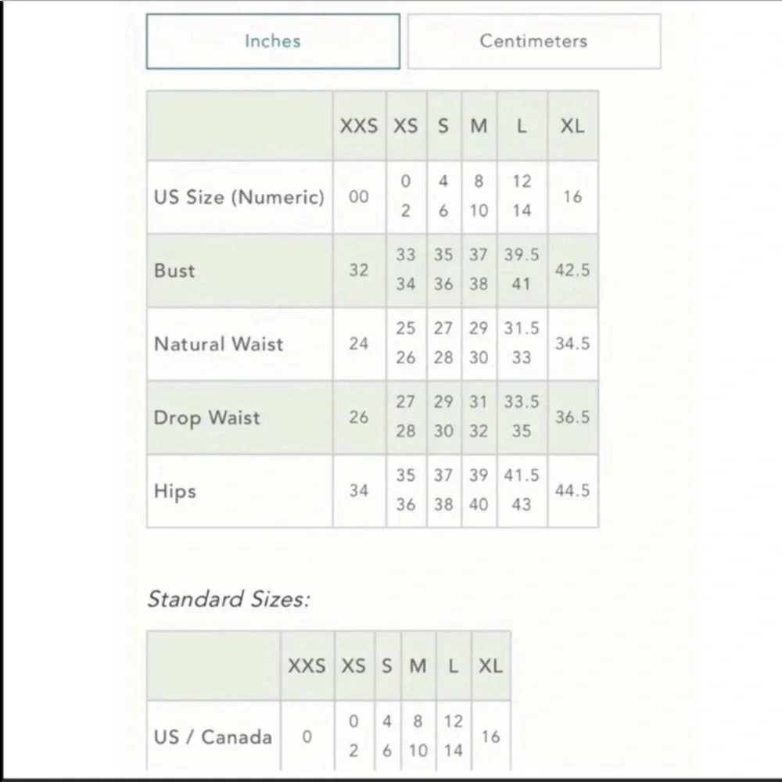Screen dimensions: 782x782
Task: Select the XS column header in measurements table
Action: (x=406, y=126)
